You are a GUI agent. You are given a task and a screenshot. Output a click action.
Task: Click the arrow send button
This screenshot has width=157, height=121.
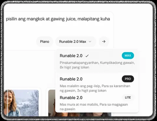click(104, 42)
